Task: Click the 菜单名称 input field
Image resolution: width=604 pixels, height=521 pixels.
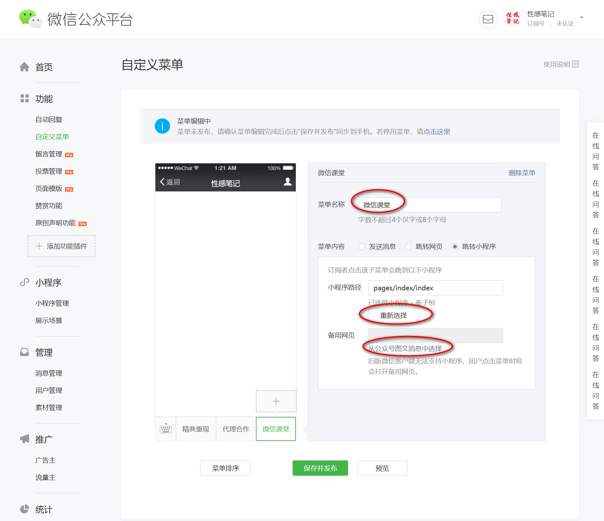Action: click(x=429, y=205)
